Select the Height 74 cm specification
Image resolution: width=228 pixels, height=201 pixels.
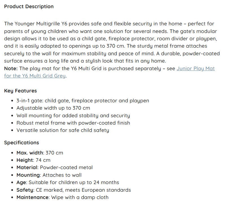(34, 160)
